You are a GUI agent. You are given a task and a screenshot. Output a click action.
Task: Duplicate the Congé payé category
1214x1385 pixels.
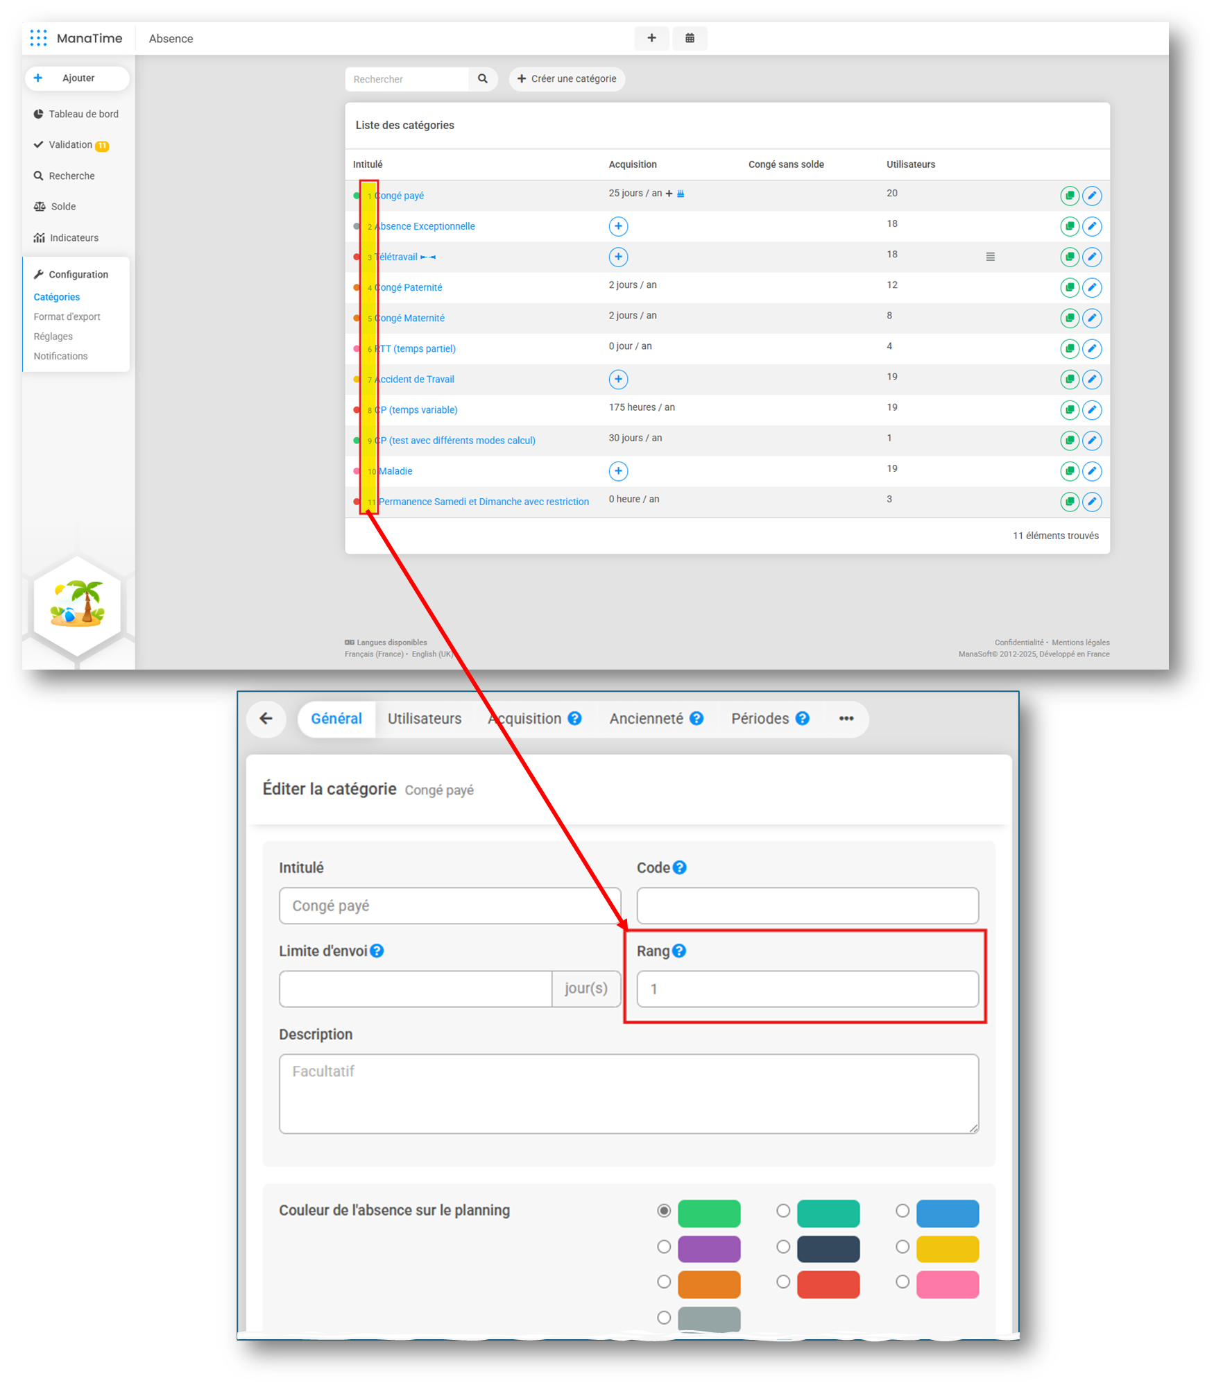pos(1070,196)
